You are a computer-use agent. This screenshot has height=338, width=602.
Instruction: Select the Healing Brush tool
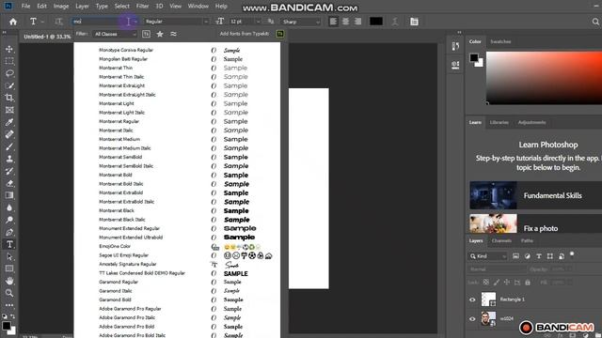click(x=9, y=134)
